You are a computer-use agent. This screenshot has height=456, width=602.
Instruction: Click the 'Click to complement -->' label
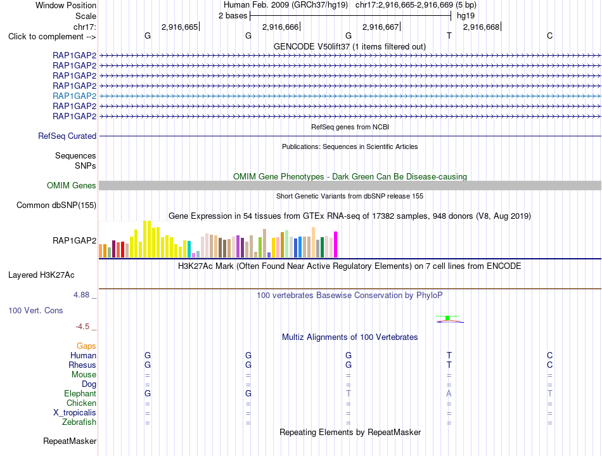click(52, 37)
